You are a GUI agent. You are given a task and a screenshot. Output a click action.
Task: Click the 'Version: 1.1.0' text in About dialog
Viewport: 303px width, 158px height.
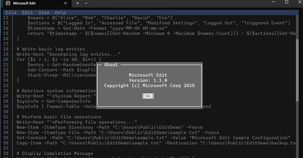(148, 80)
